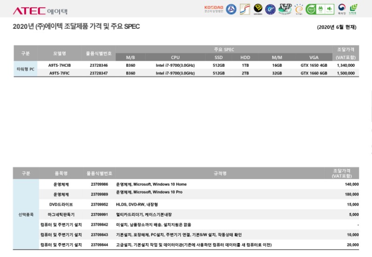Click item ID '23728347'
This screenshot has height=257, width=372.
tap(99, 73)
